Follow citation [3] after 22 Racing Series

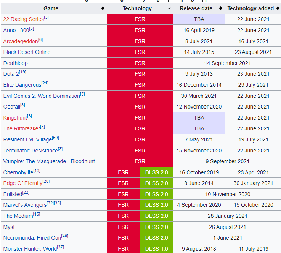click(46, 18)
